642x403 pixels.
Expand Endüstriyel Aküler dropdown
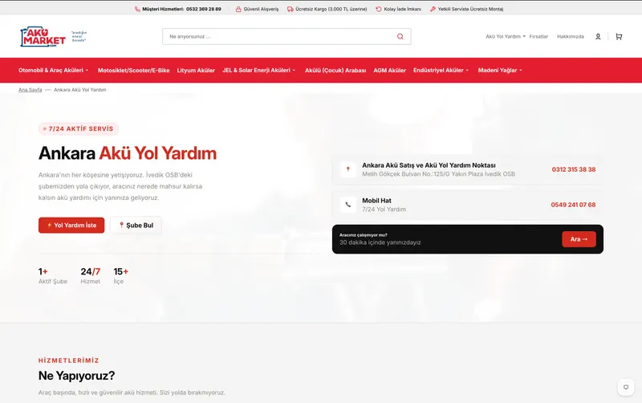(x=441, y=70)
